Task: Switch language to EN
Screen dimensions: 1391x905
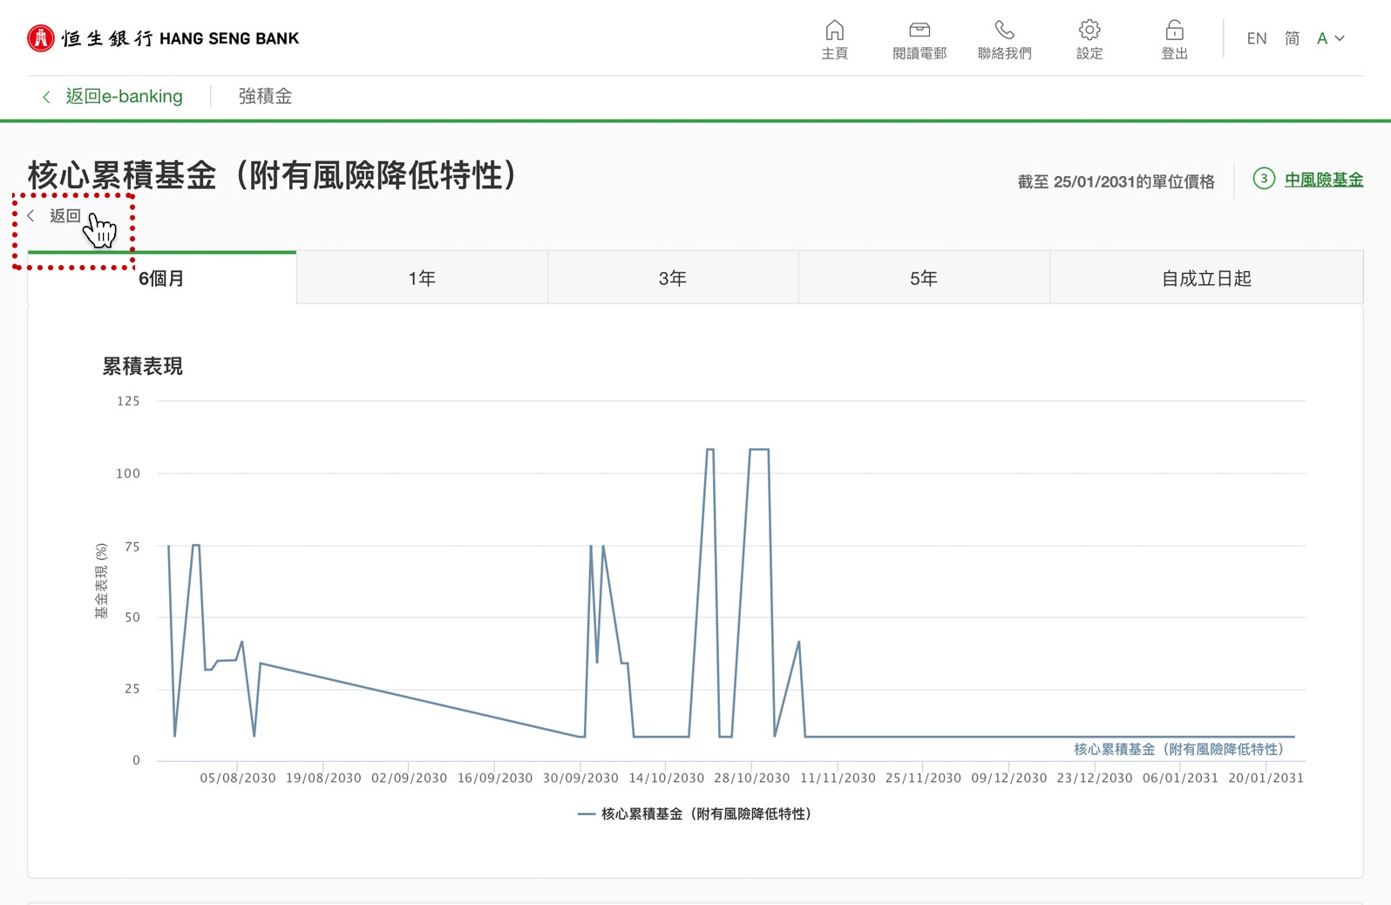Action: point(1256,38)
